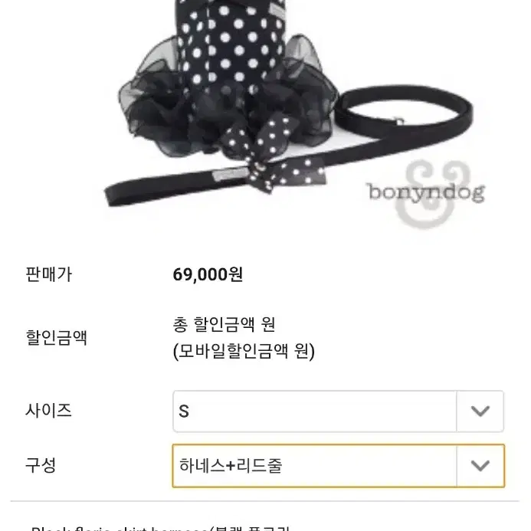Open the 하네스+리드줄 composition selector

339,466
